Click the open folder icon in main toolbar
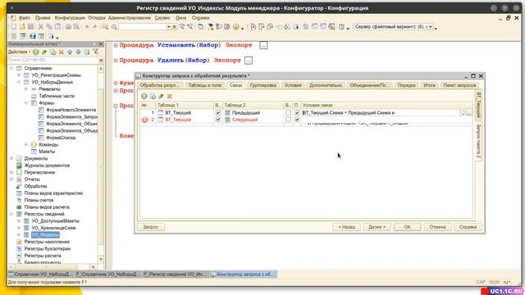Image resolution: width=525 pixels, height=295 pixels. click(22, 27)
